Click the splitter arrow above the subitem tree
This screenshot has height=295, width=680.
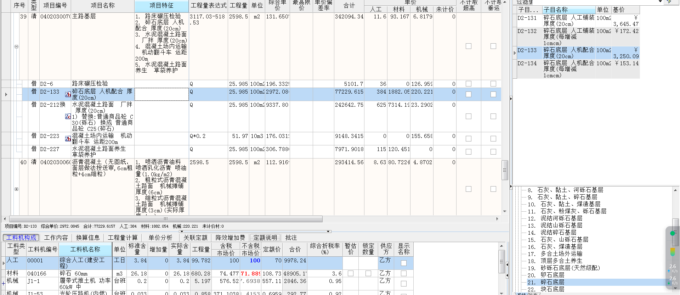pos(511,186)
